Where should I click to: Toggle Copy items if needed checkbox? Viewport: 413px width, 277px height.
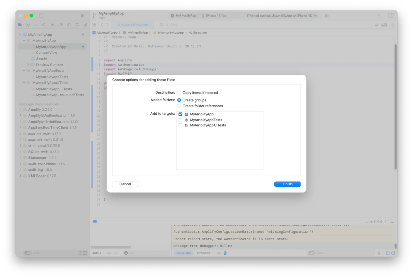(x=179, y=93)
